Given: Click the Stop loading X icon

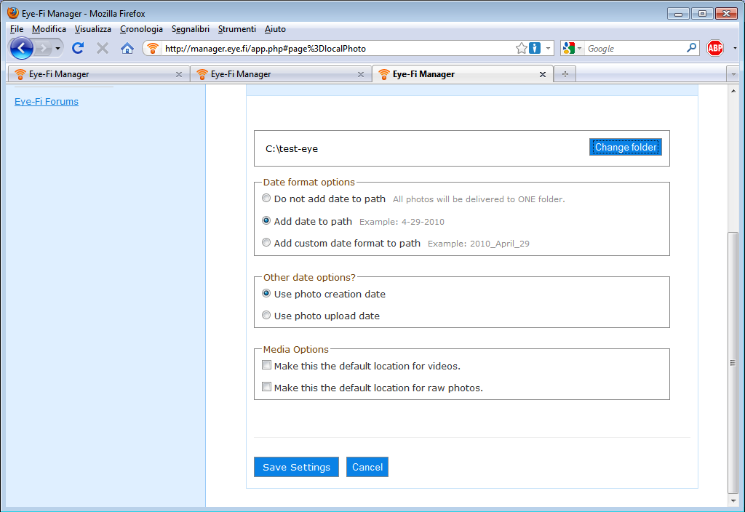Looking at the screenshot, I should click(102, 48).
